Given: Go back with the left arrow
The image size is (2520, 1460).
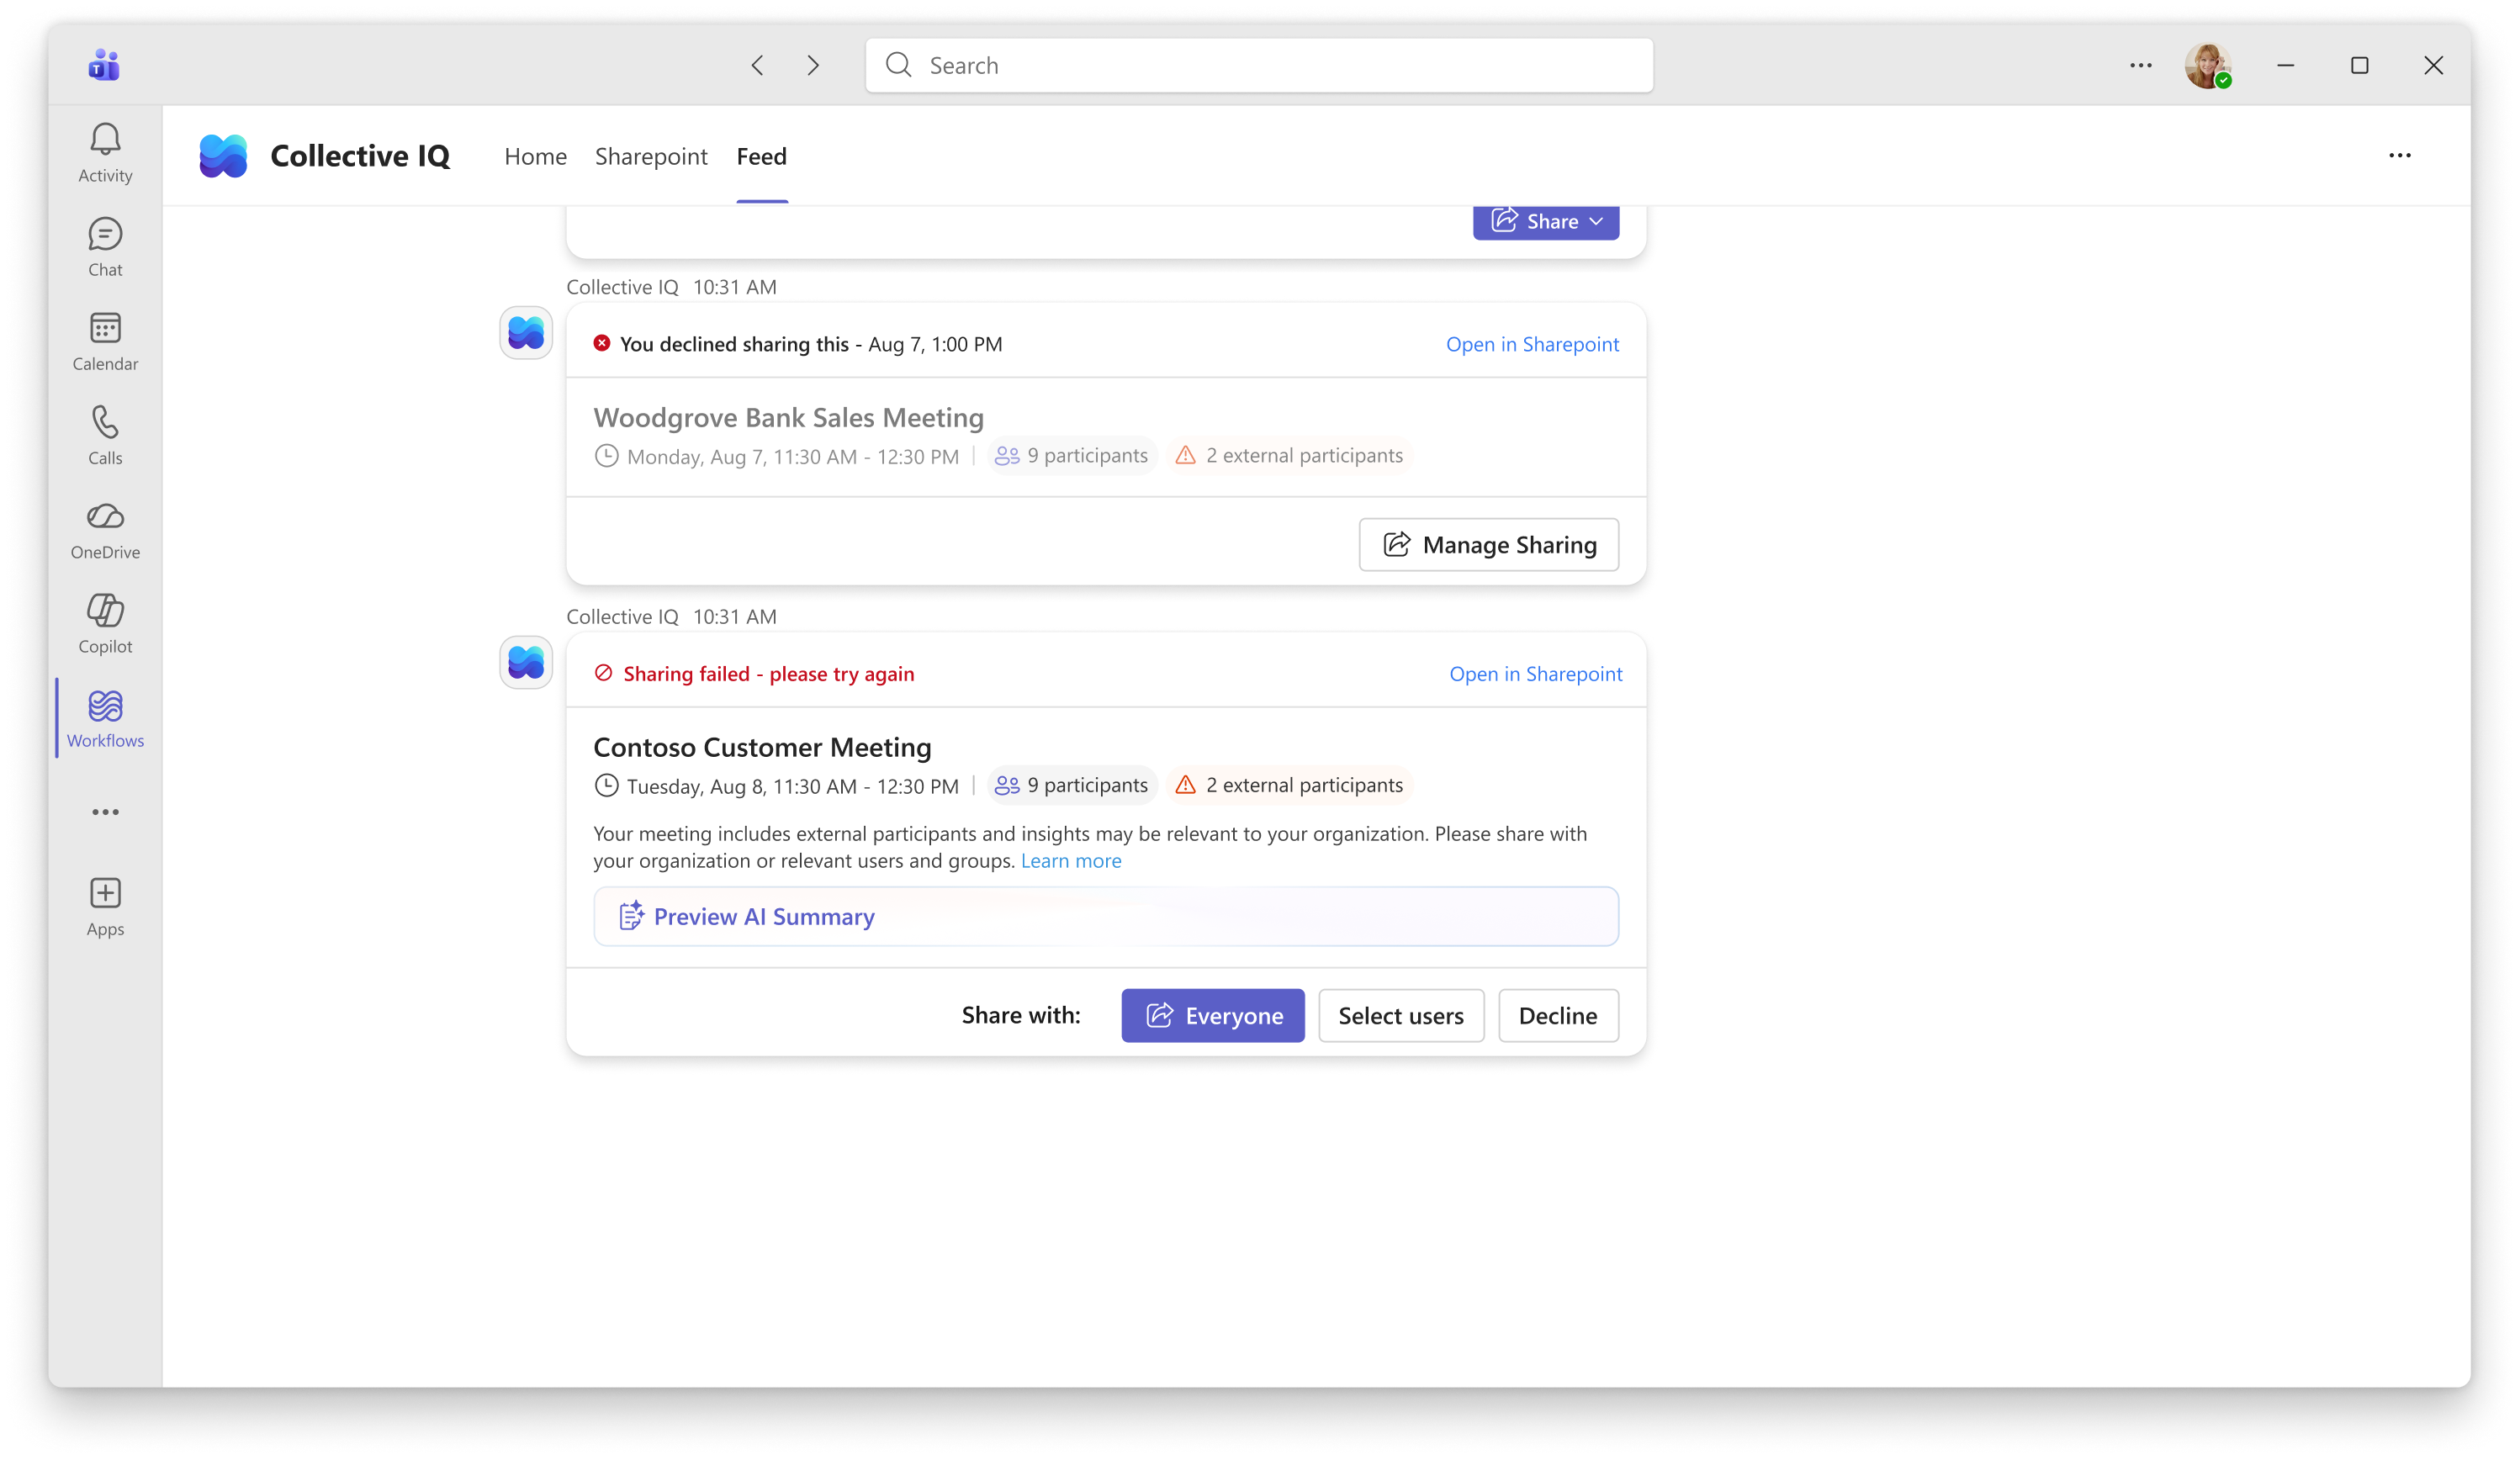Looking at the screenshot, I should click(758, 65).
